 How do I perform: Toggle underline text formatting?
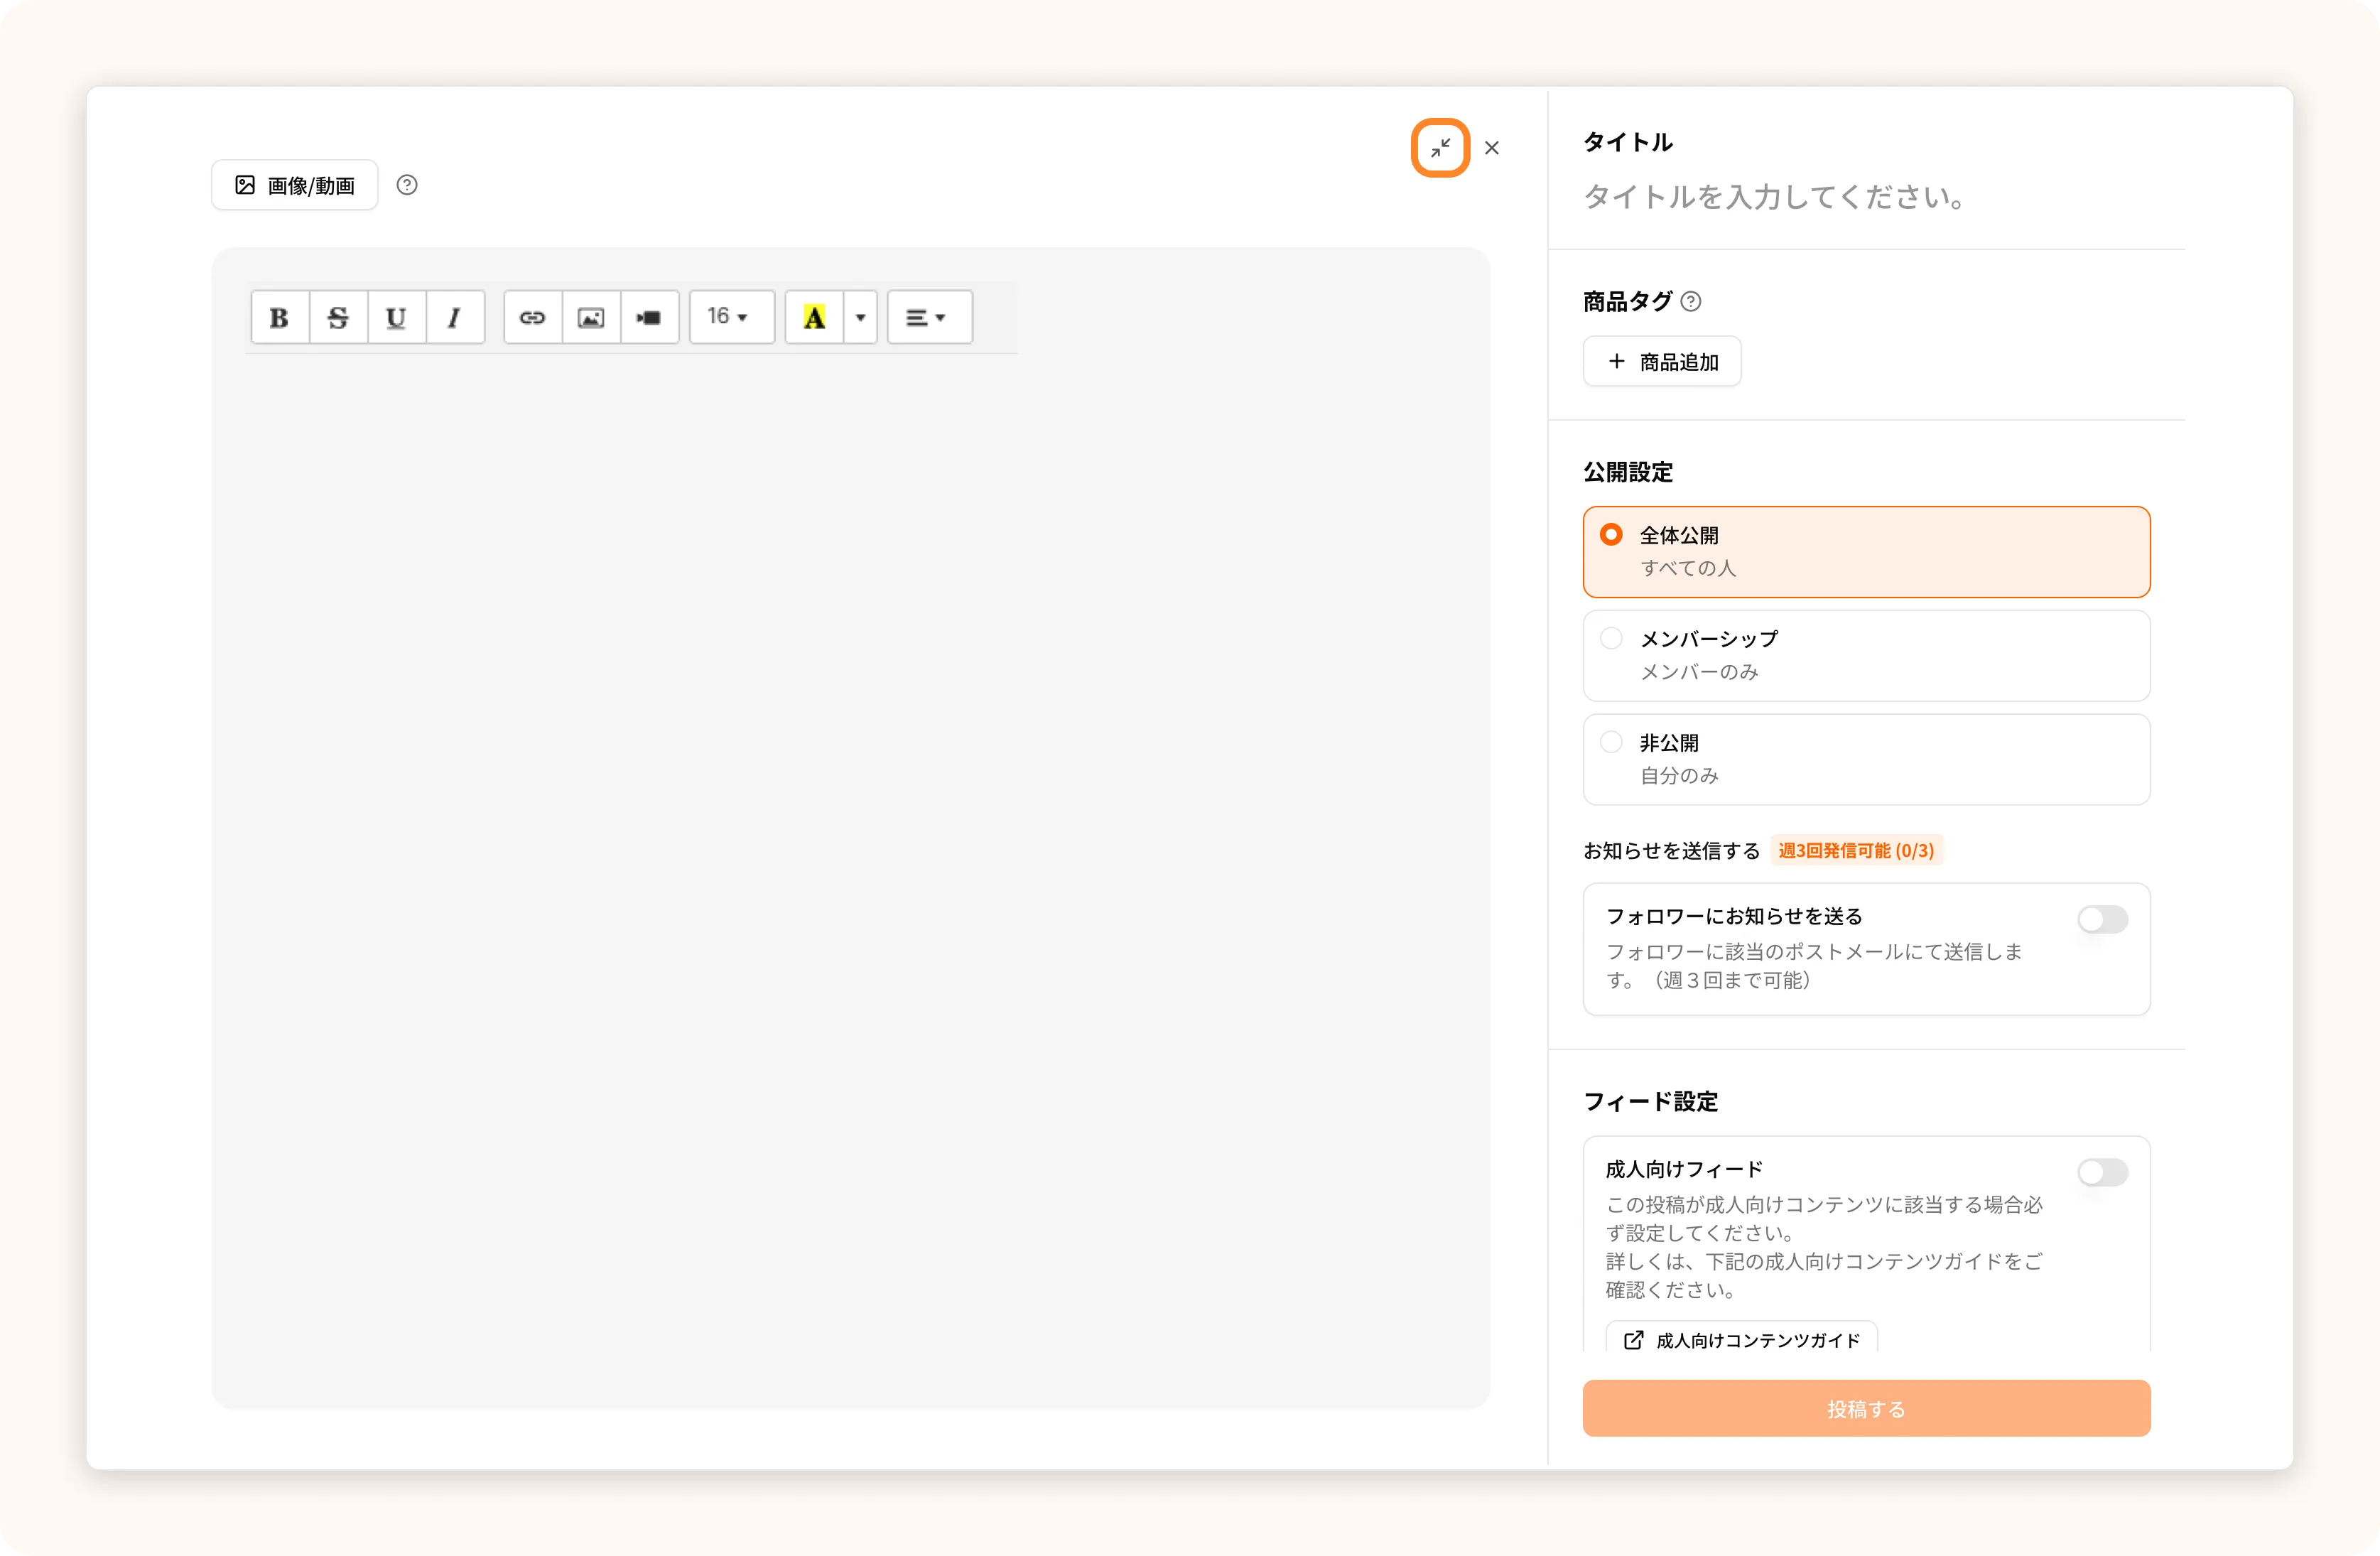(396, 318)
